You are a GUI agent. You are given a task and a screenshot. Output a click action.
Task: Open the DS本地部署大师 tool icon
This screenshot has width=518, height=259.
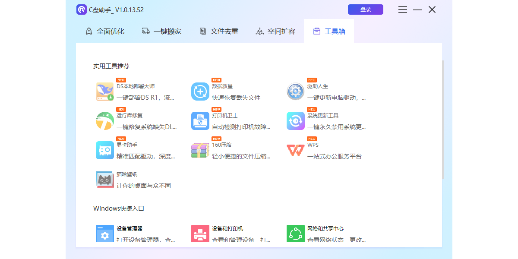(104, 92)
